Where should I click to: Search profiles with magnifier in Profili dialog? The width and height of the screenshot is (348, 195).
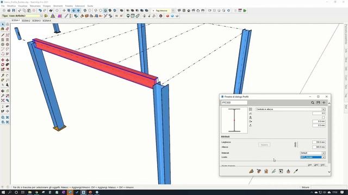pyautogui.click(x=313, y=102)
